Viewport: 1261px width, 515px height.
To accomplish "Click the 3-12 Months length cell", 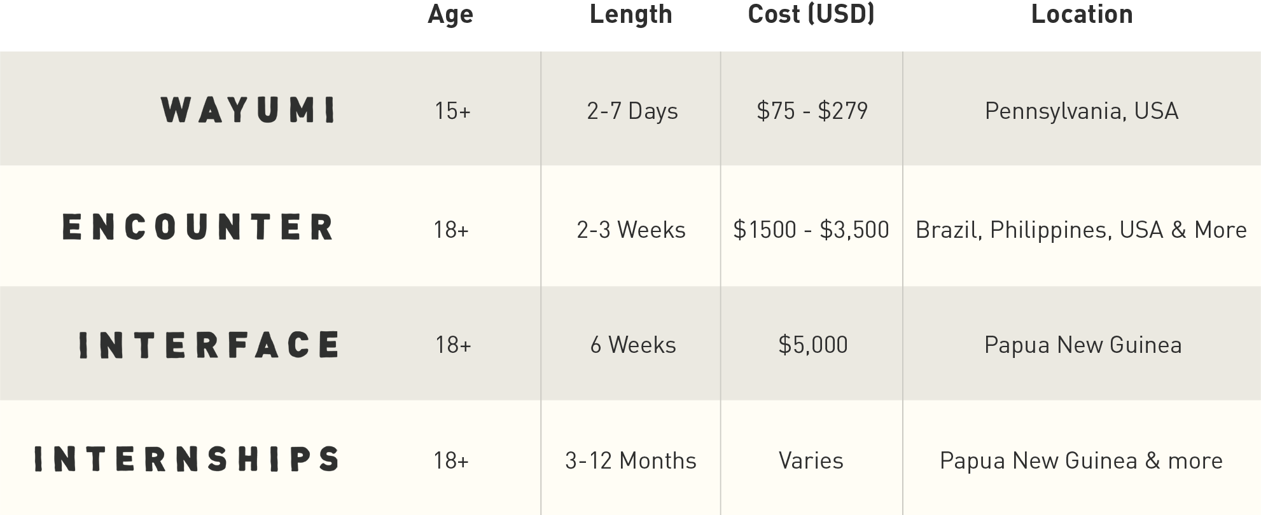I will click(630, 460).
